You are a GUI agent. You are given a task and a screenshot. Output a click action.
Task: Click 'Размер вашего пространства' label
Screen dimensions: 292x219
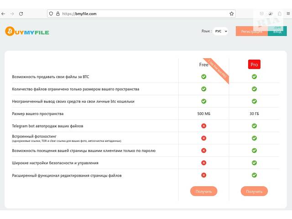coord(37,114)
